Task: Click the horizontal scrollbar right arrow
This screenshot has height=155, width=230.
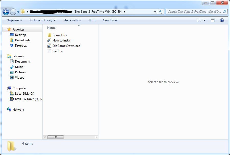Action: point(96,137)
